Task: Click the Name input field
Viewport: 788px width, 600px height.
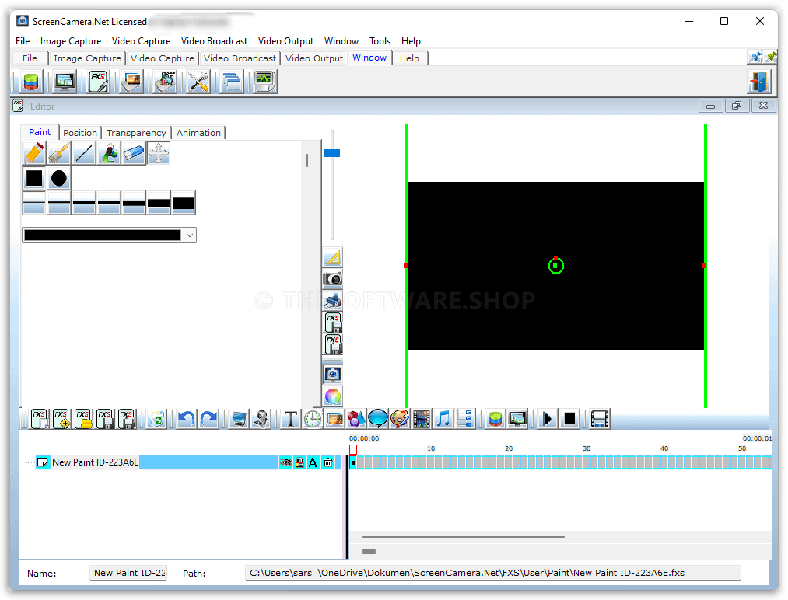Action: (128, 573)
